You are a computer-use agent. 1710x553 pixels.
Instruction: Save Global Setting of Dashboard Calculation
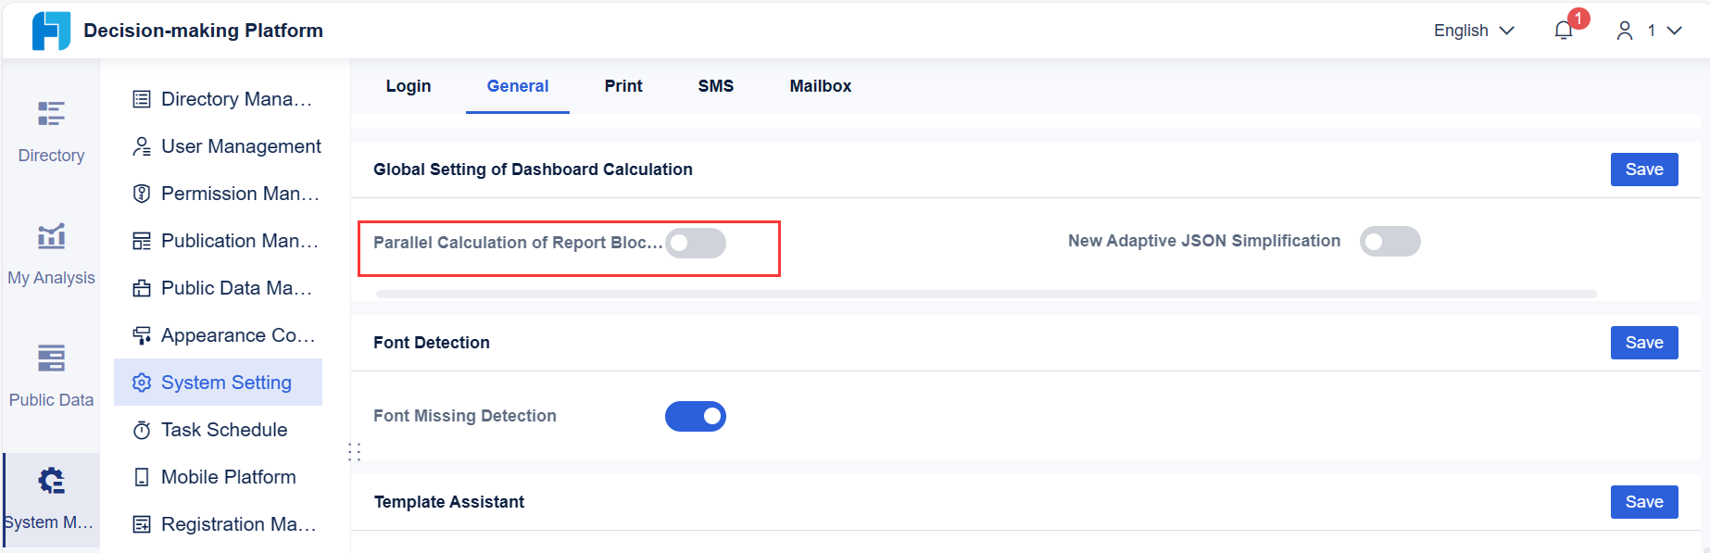tap(1643, 170)
